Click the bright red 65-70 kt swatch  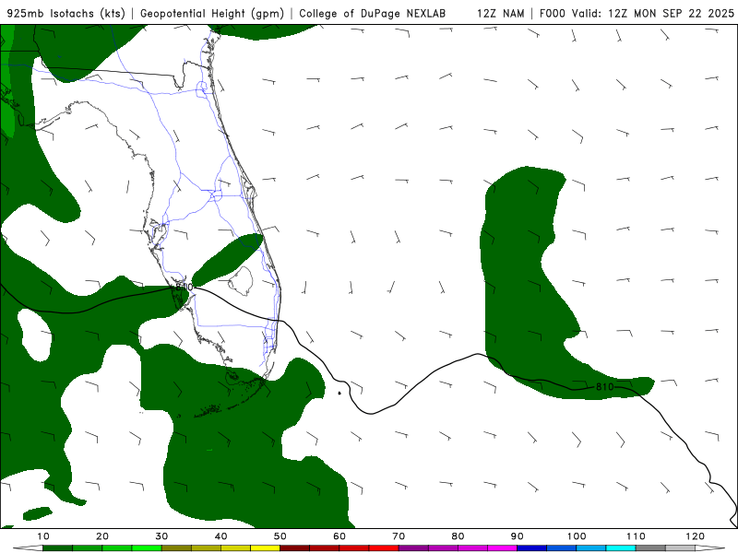click(384, 548)
